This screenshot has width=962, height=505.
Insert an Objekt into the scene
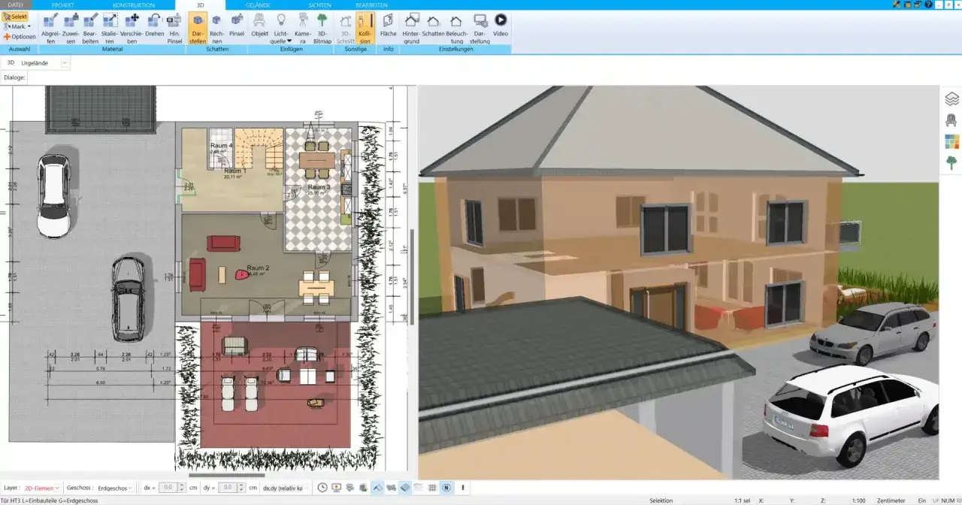click(260, 25)
